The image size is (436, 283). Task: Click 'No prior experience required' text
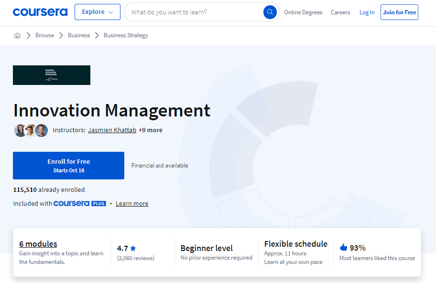pos(217,258)
